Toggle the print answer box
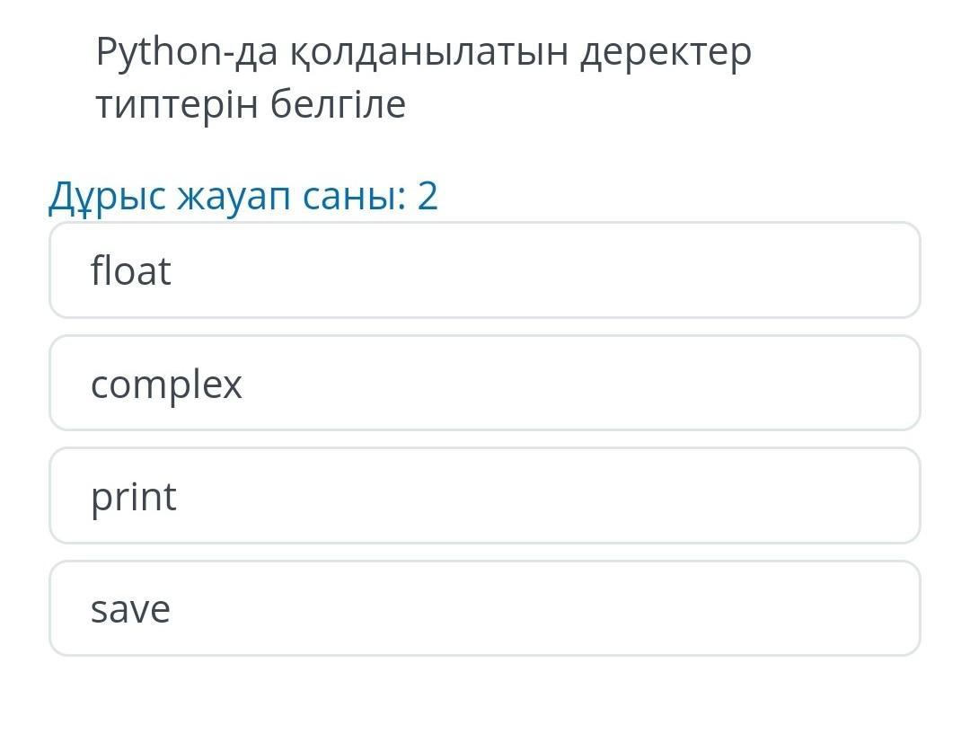Viewport: 970px width, 734px height. pyautogui.click(x=485, y=496)
